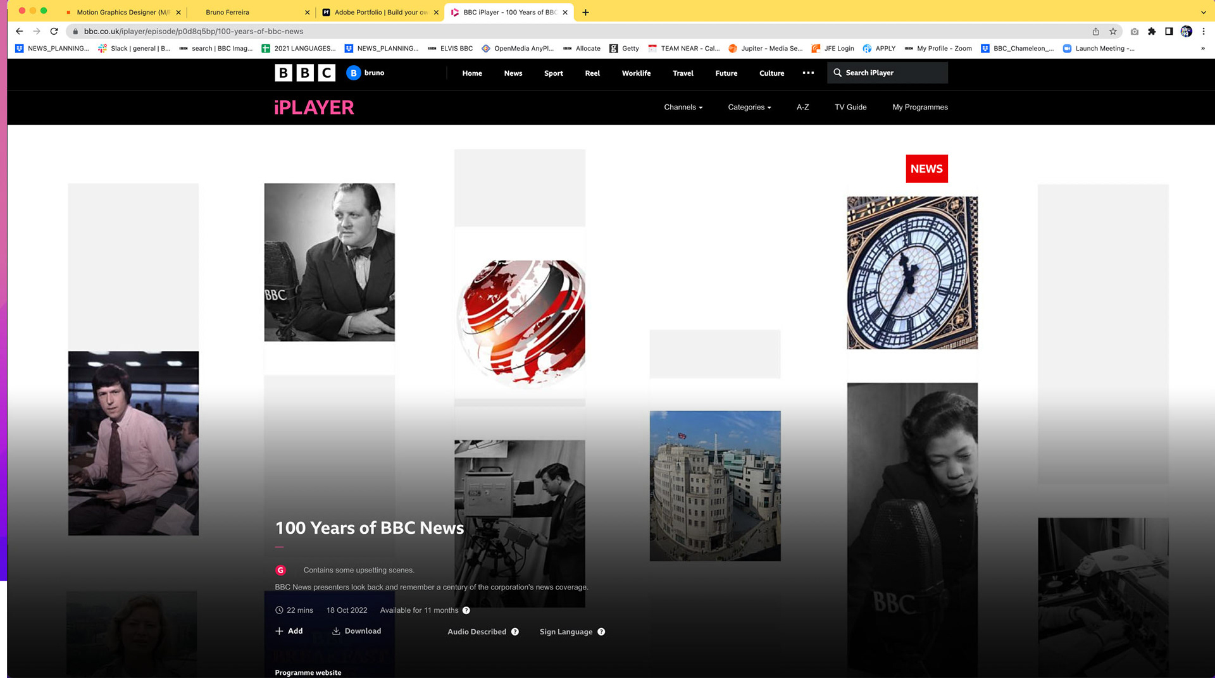
Task: Open the Chrome profile avatar
Action: (1187, 31)
